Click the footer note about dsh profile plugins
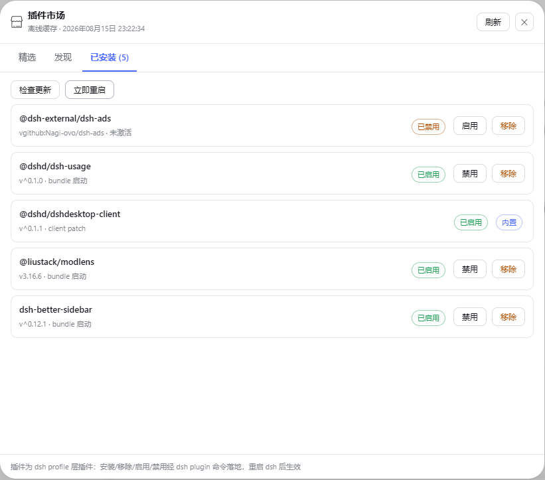Viewport: 545px width, 480px height. coord(155,467)
